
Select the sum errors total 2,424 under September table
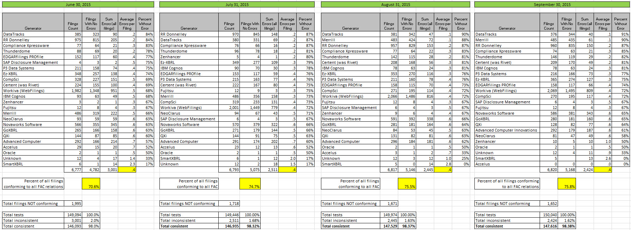pyautogui.click(x=585, y=170)
